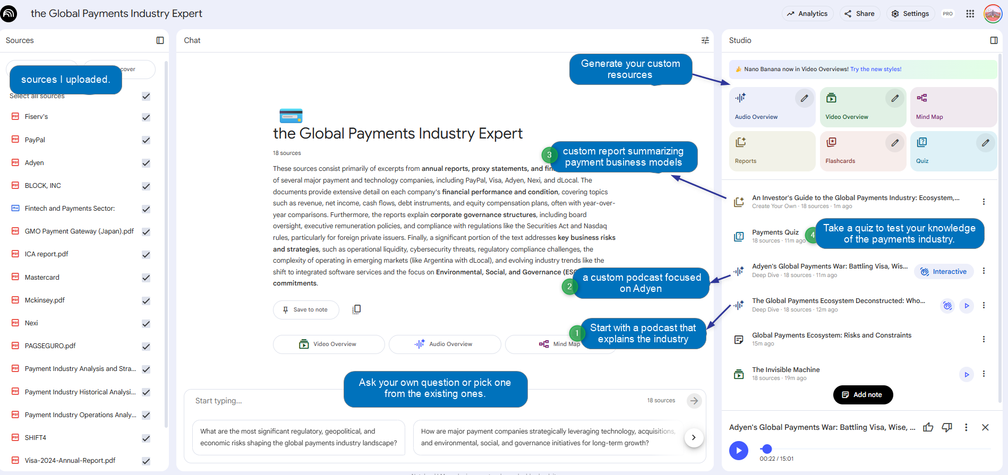Collapse the Sources panel icon
The width and height of the screenshot is (1008, 475).
[x=160, y=40]
